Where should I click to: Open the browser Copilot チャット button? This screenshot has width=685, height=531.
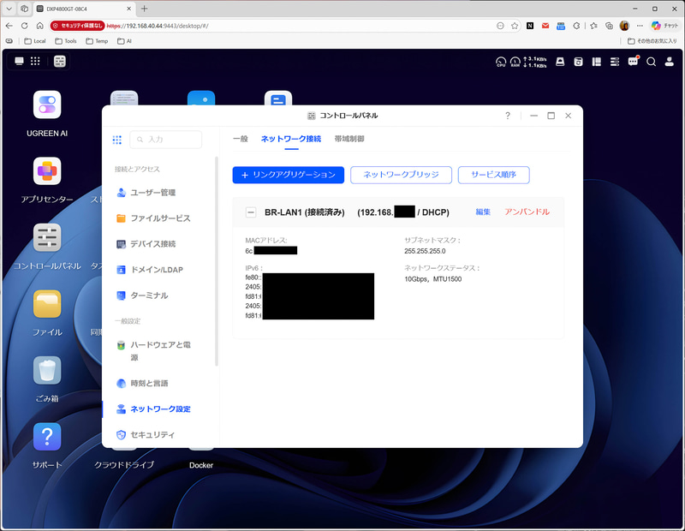pyautogui.click(x=664, y=26)
